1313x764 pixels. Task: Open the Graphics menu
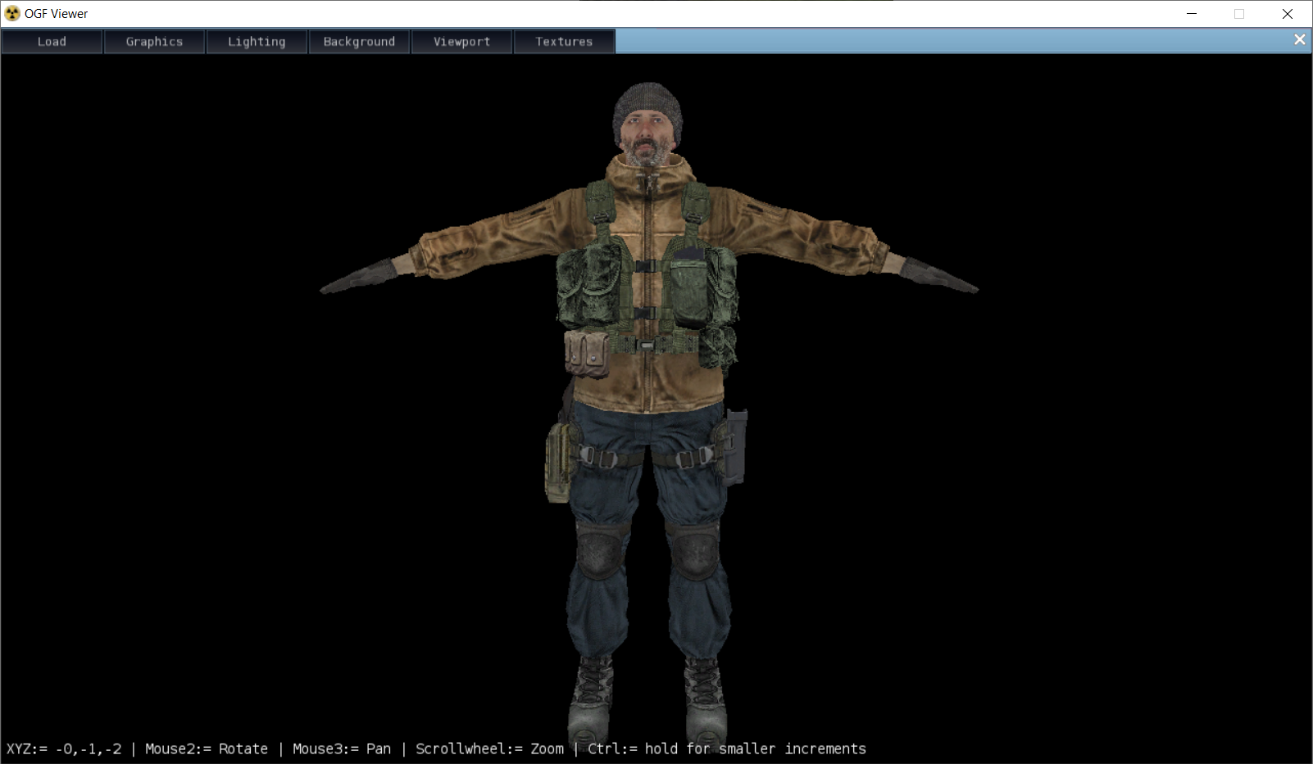point(154,42)
